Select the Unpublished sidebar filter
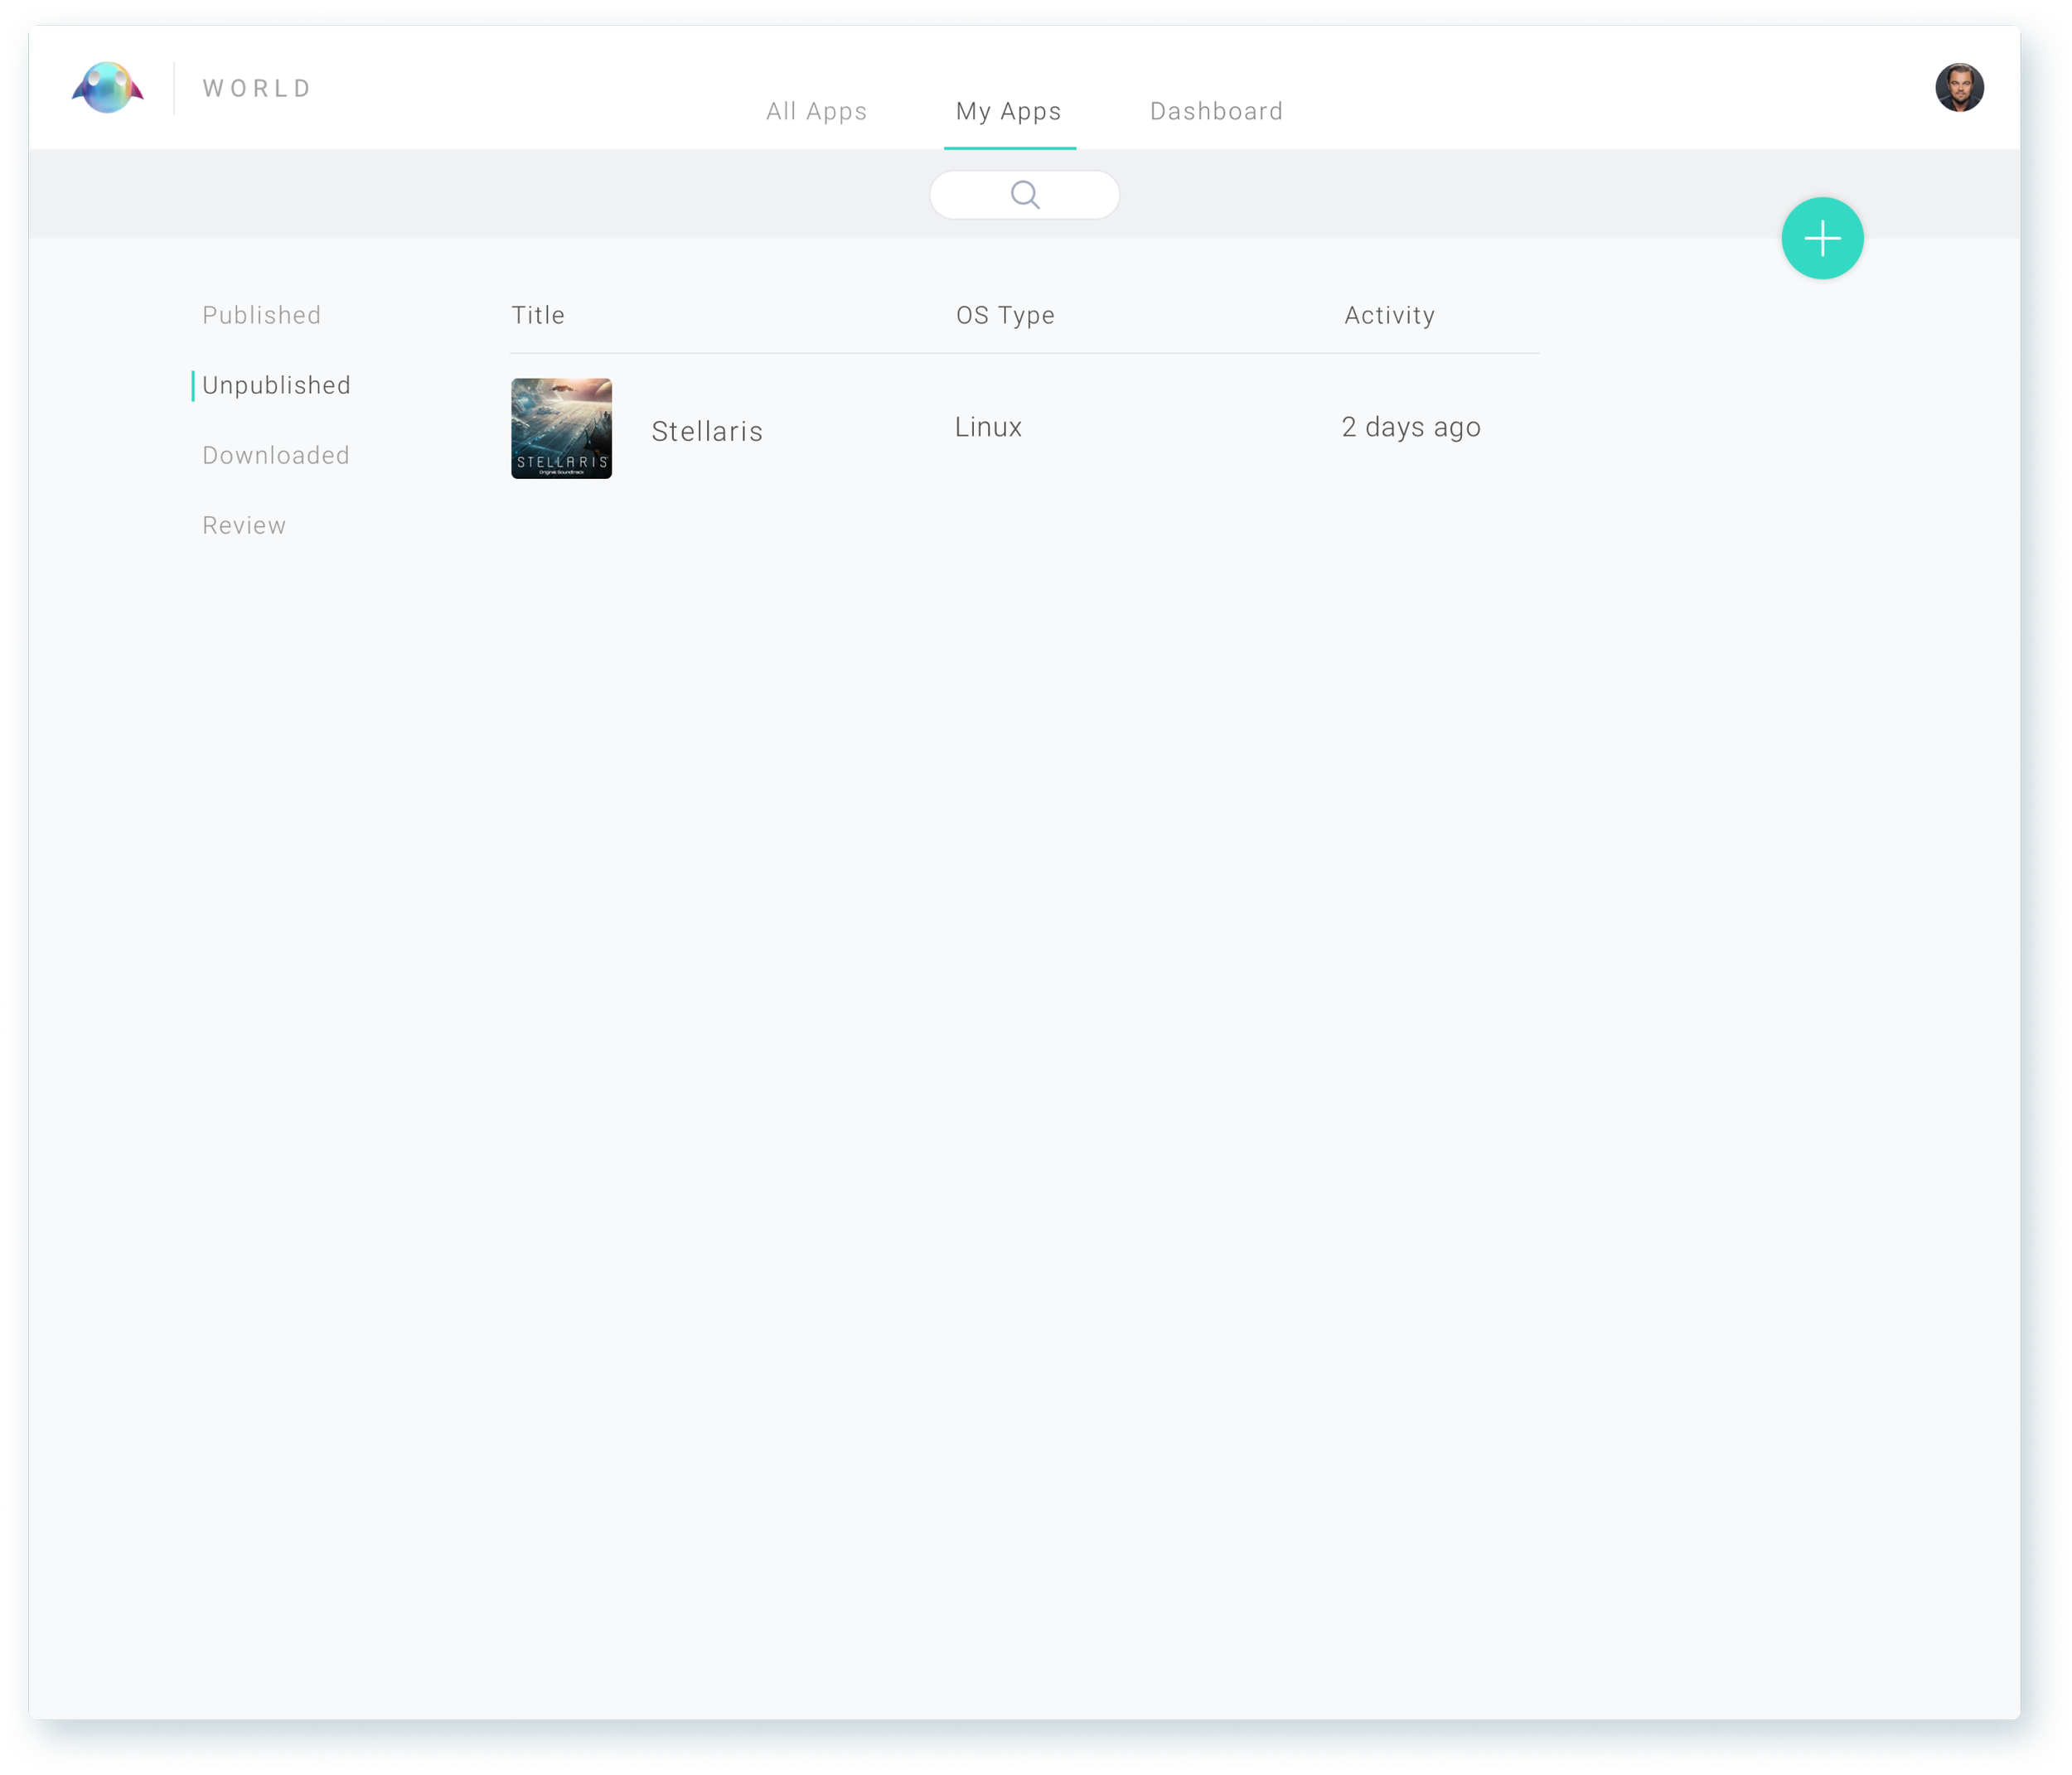The width and height of the screenshot is (2072, 1775). click(x=276, y=386)
